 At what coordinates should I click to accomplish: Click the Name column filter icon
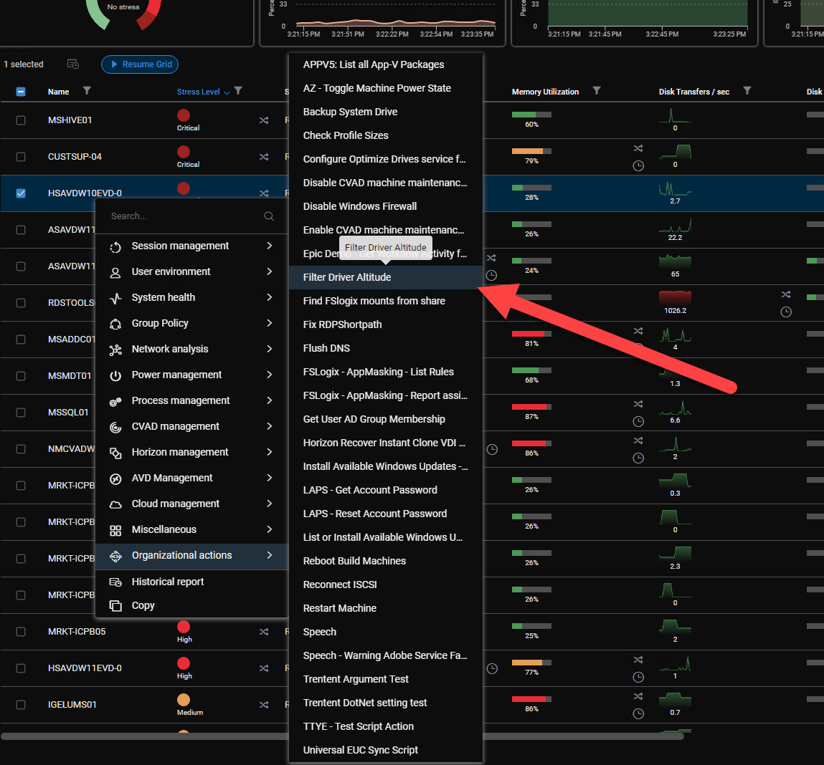coord(87,91)
